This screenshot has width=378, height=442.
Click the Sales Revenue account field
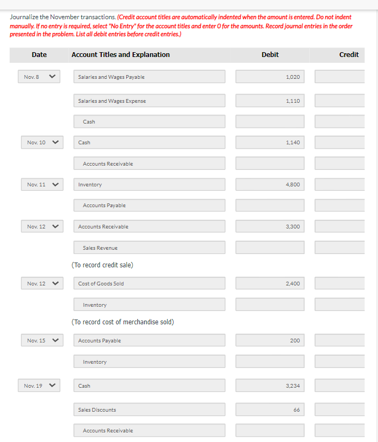[149, 247]
